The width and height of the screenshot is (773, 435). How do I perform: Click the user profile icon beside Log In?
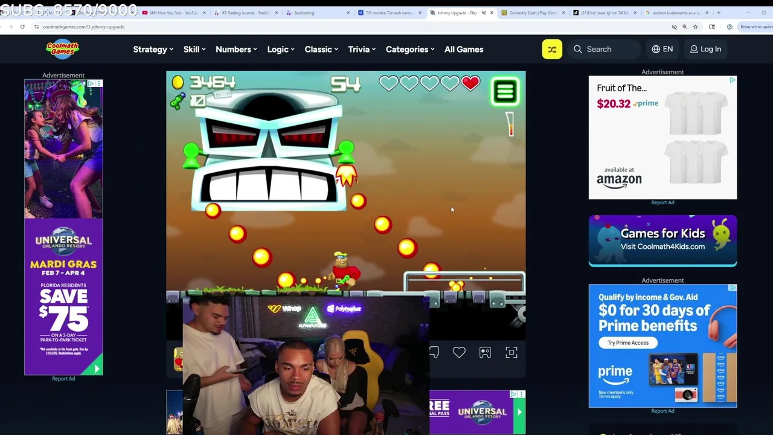(694, 50)
